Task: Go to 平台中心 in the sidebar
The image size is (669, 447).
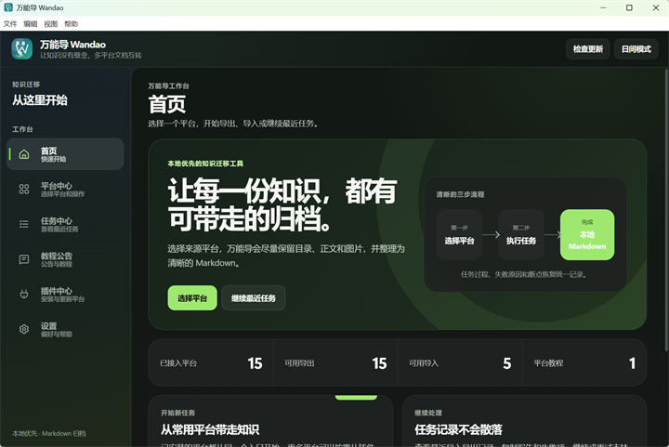Action: [65, 189]
